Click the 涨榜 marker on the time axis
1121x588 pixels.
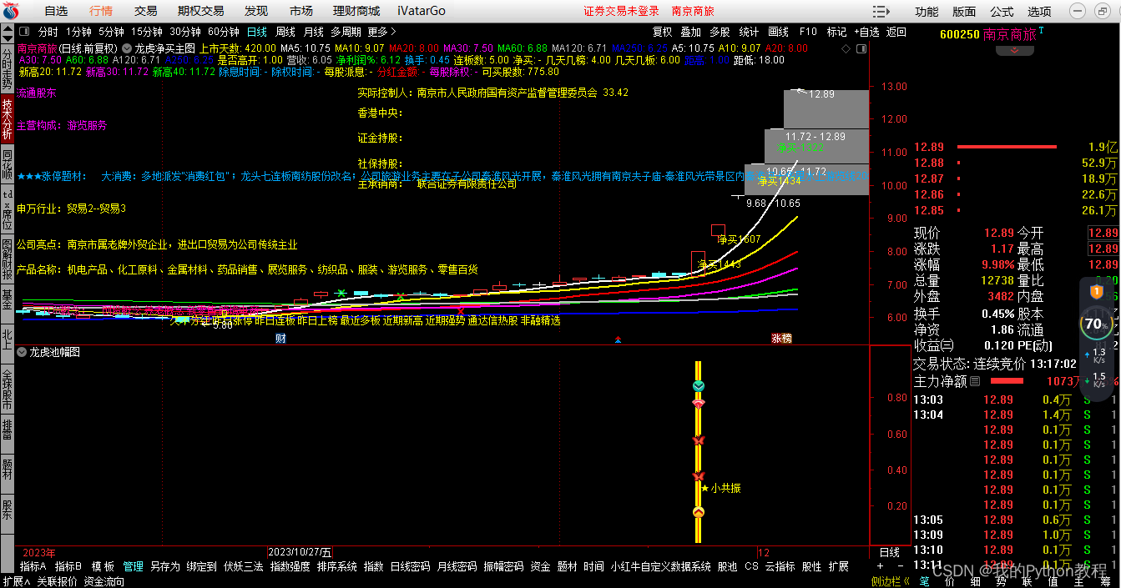click(x=781, y=339)
